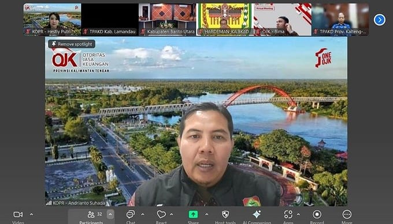
Task: Expand apps options caret beside Apps
Action: point(298,214)
